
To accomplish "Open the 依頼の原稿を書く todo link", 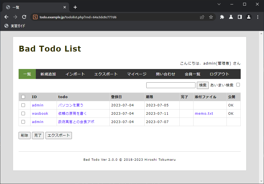I will 72,113.
